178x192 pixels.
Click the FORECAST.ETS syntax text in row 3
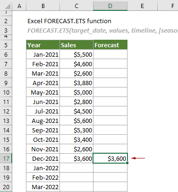click(x=102, y=30)
